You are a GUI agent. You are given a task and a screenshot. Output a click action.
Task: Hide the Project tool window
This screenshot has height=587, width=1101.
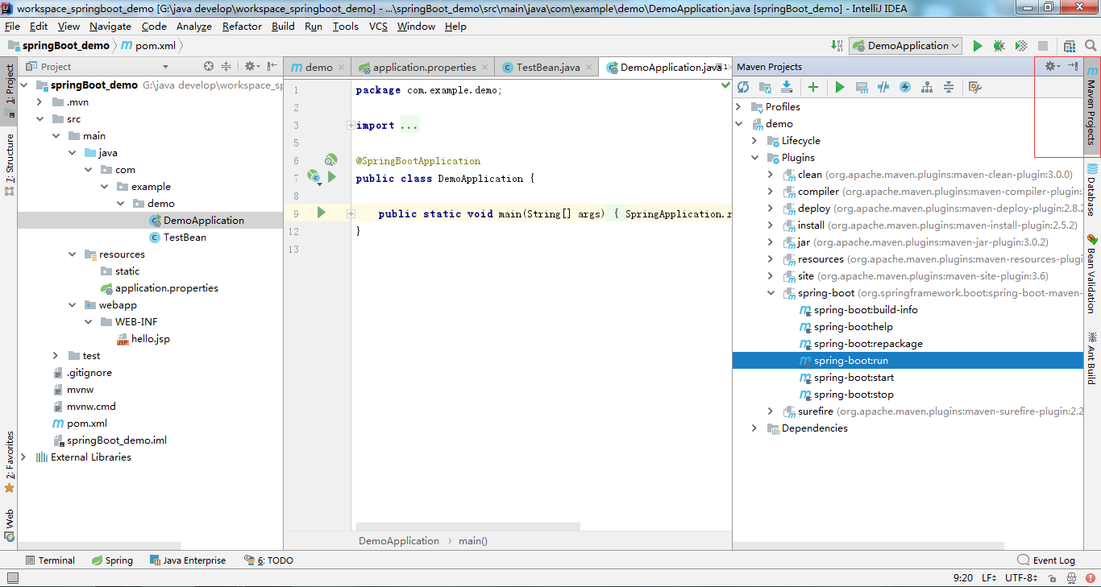(x=272, y=67)
